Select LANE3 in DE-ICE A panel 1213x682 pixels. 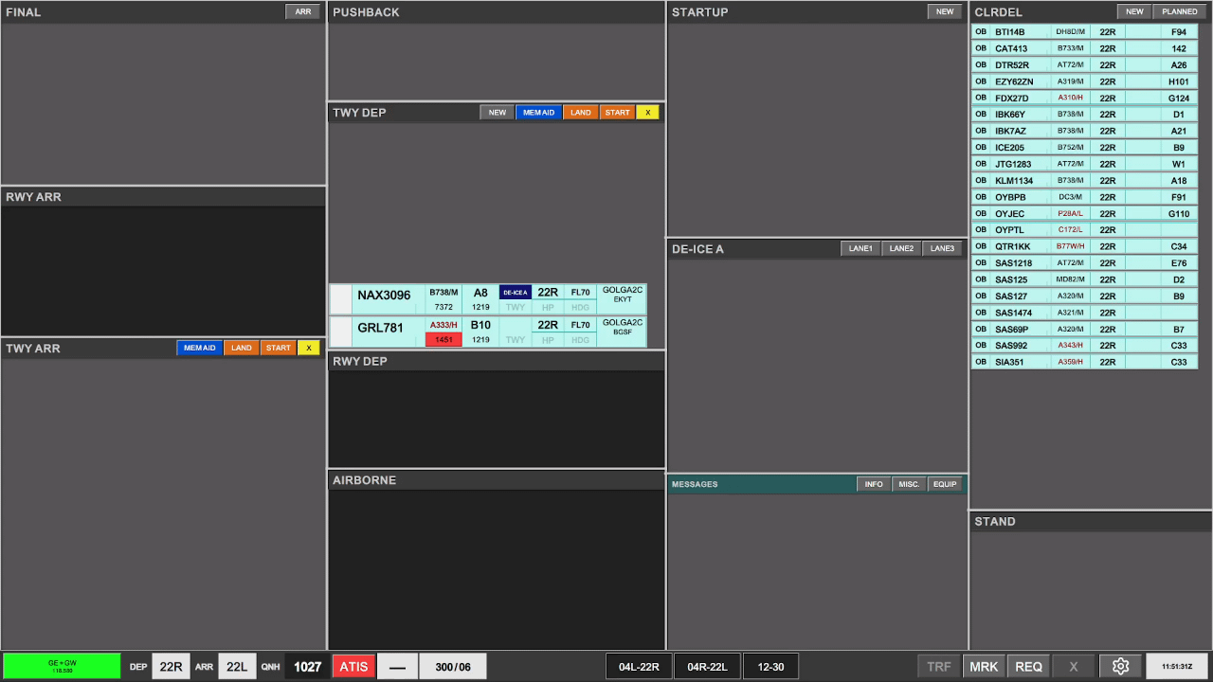942,249
